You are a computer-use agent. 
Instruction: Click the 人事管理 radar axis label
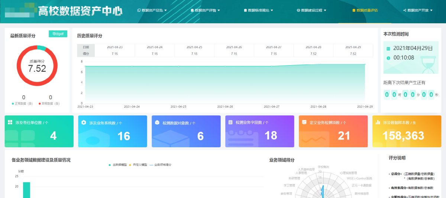pyautogui.click(x=301, y=173)
